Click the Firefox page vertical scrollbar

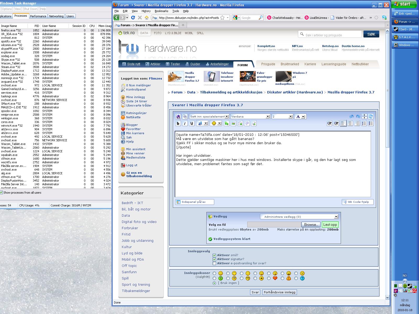388,164
